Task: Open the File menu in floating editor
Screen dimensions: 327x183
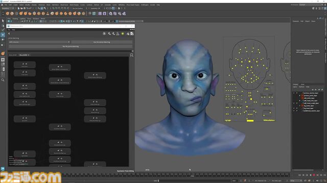Action: click(9, 29)
